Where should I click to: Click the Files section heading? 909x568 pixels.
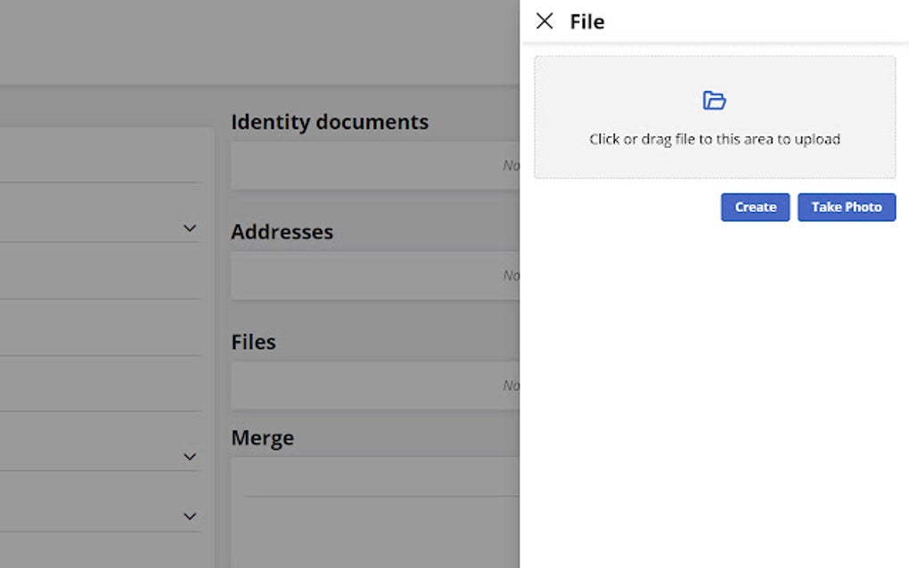[253, 341]
